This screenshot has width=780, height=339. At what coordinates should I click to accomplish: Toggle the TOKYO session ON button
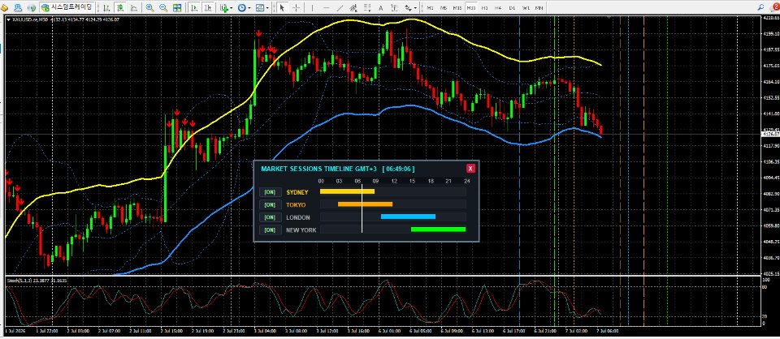coord(270,205)
